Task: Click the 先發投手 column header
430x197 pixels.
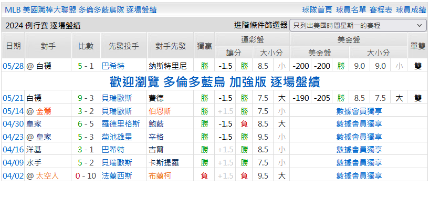Action: [x=124, y=46]
